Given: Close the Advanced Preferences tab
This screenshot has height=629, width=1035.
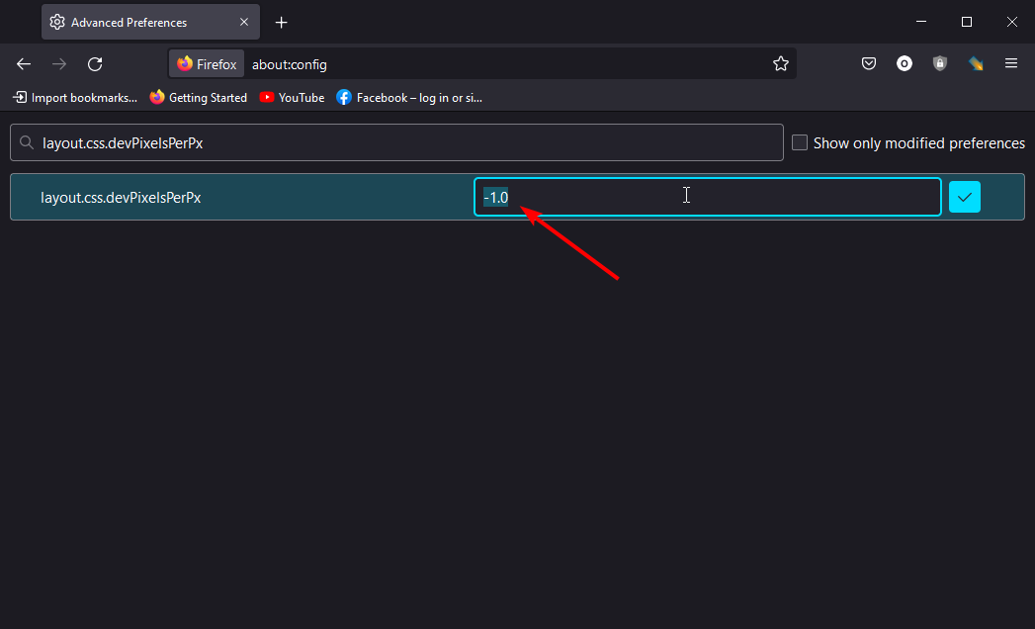Looking at the screenshot, I should pos(244,23).
